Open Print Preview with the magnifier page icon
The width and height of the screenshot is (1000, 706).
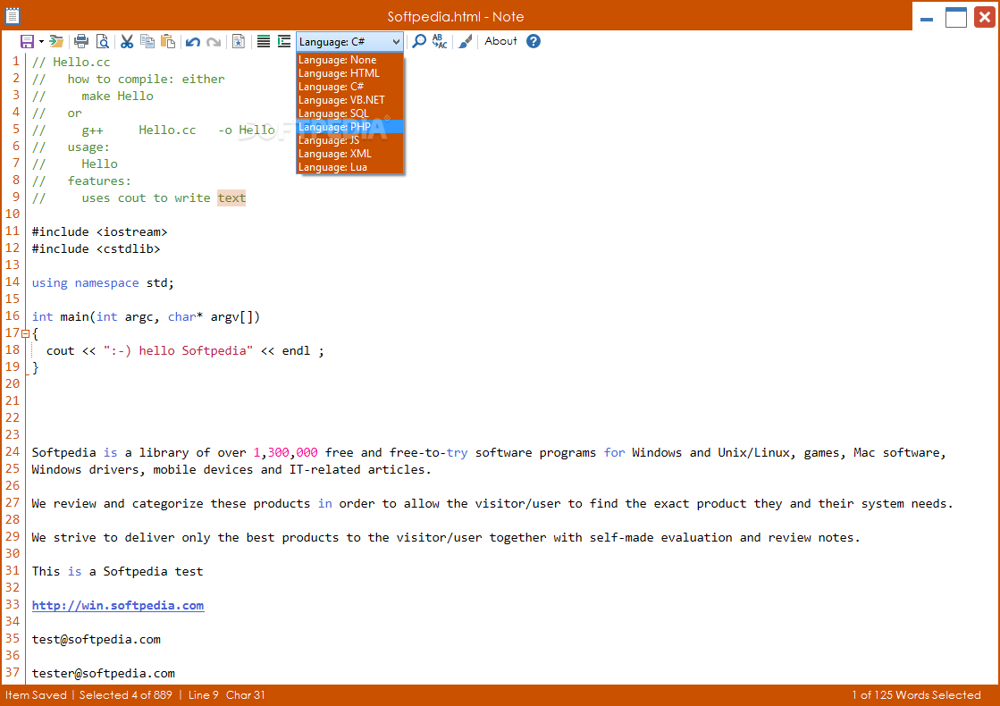click(x=102, y=41)
